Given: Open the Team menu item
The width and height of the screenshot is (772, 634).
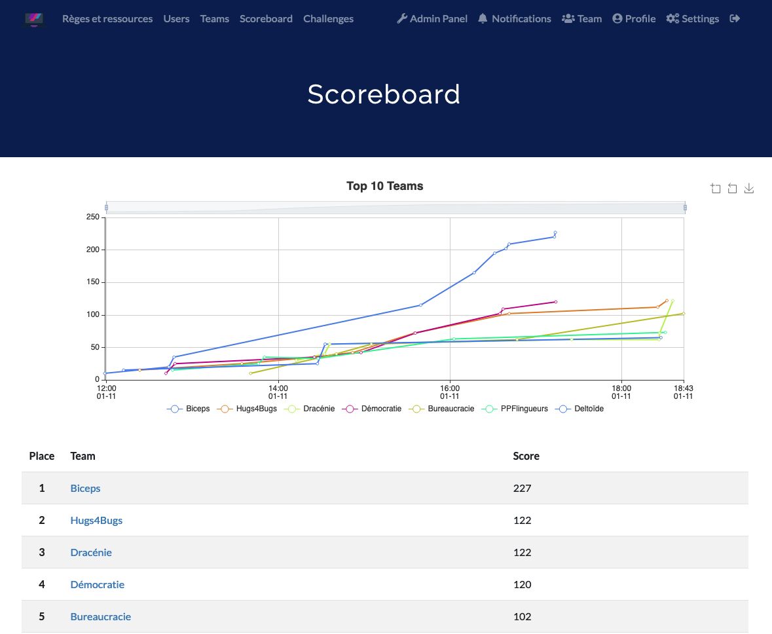Looking at the screenshot, I should [582, 19].
